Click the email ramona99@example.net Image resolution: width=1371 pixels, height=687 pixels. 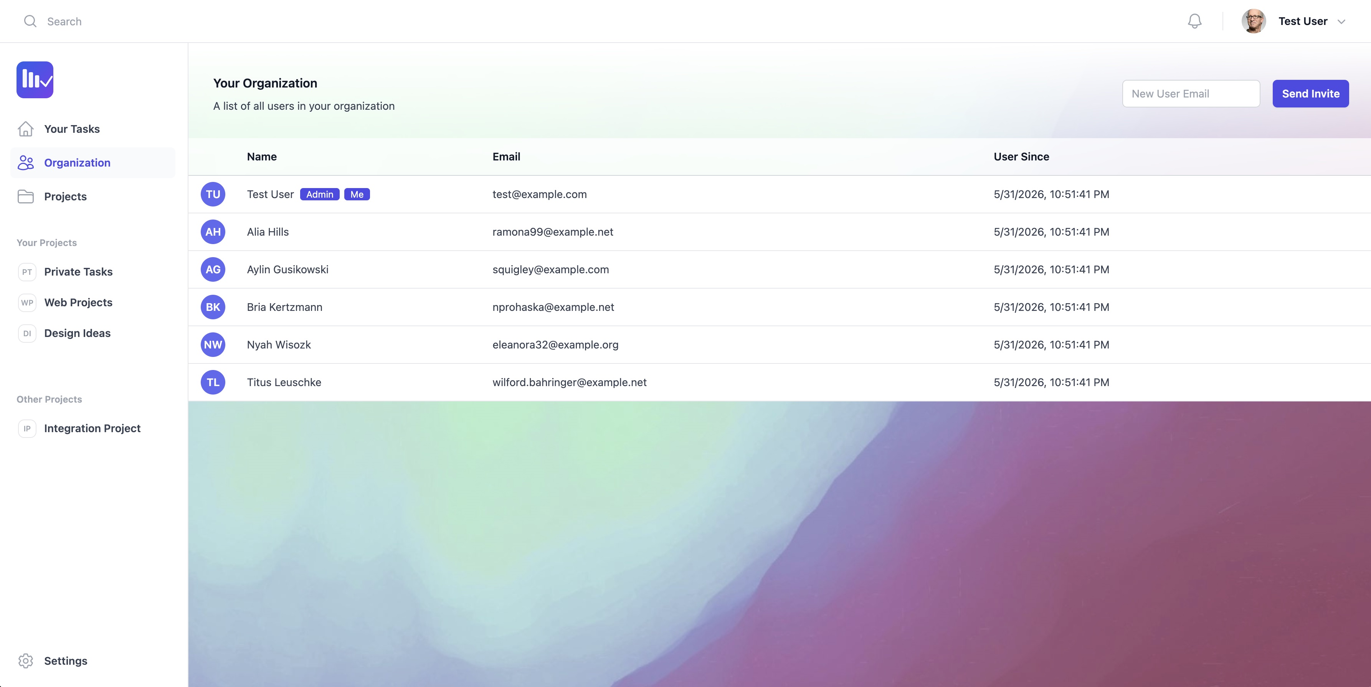pyautogui.click(x=552, y=232)
